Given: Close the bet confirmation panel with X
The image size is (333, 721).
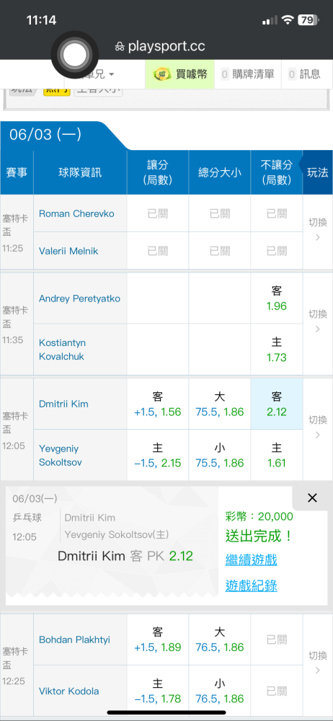Looking at the screenshot, I should [x=312, y=497].
